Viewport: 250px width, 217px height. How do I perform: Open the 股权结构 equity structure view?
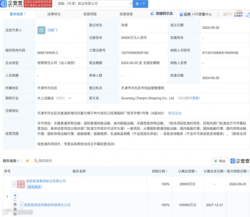click(43, 161)
